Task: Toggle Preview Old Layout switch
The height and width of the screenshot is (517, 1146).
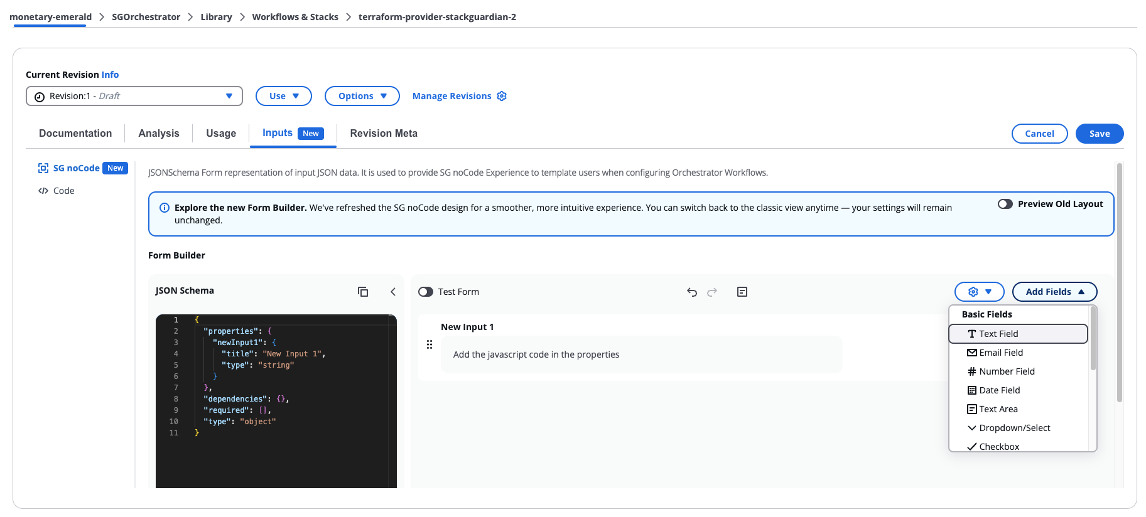Action: tap(1005, 203)
